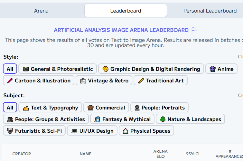Filter by the Anime style chip
Viewport: 243px width, 161px height.
(x=221, y=69)
